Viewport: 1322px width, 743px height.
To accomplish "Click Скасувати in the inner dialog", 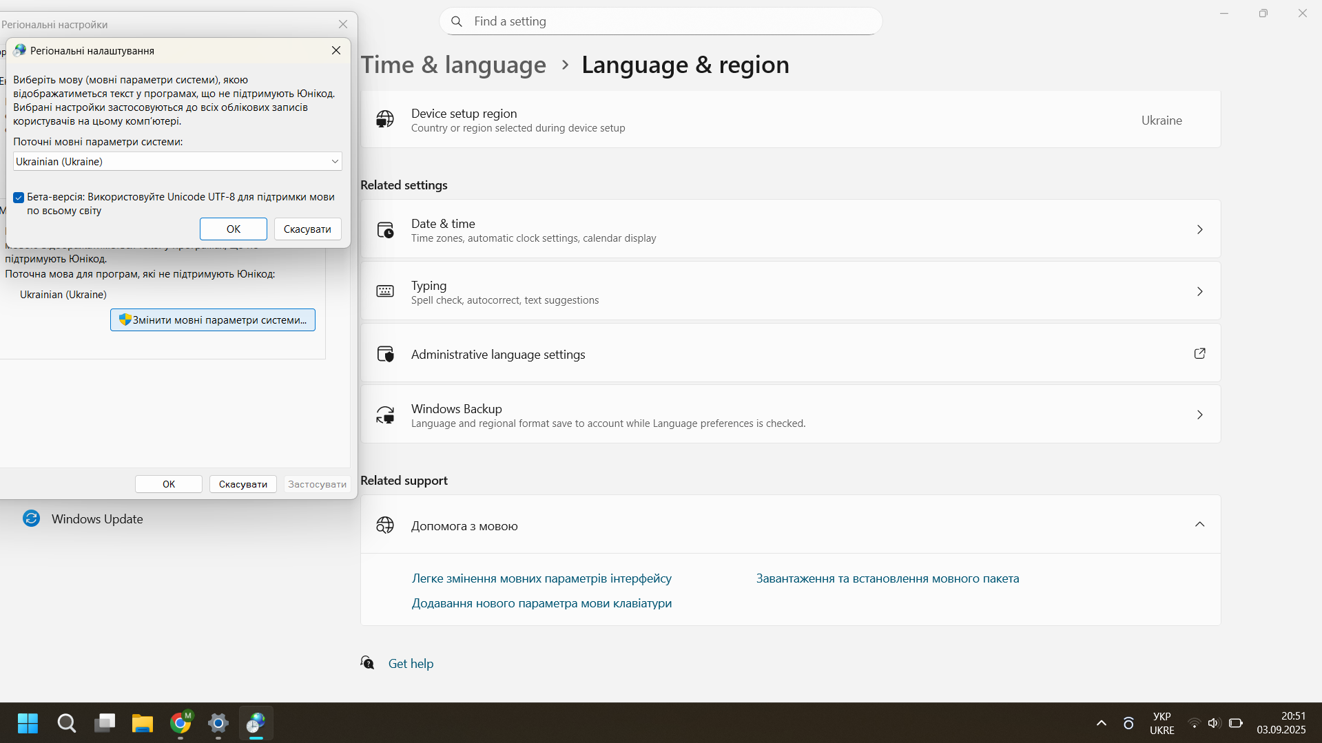I will (307, 229).
